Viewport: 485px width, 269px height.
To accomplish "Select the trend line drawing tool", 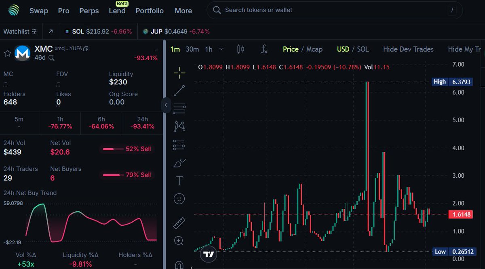I will coord(179,90).
